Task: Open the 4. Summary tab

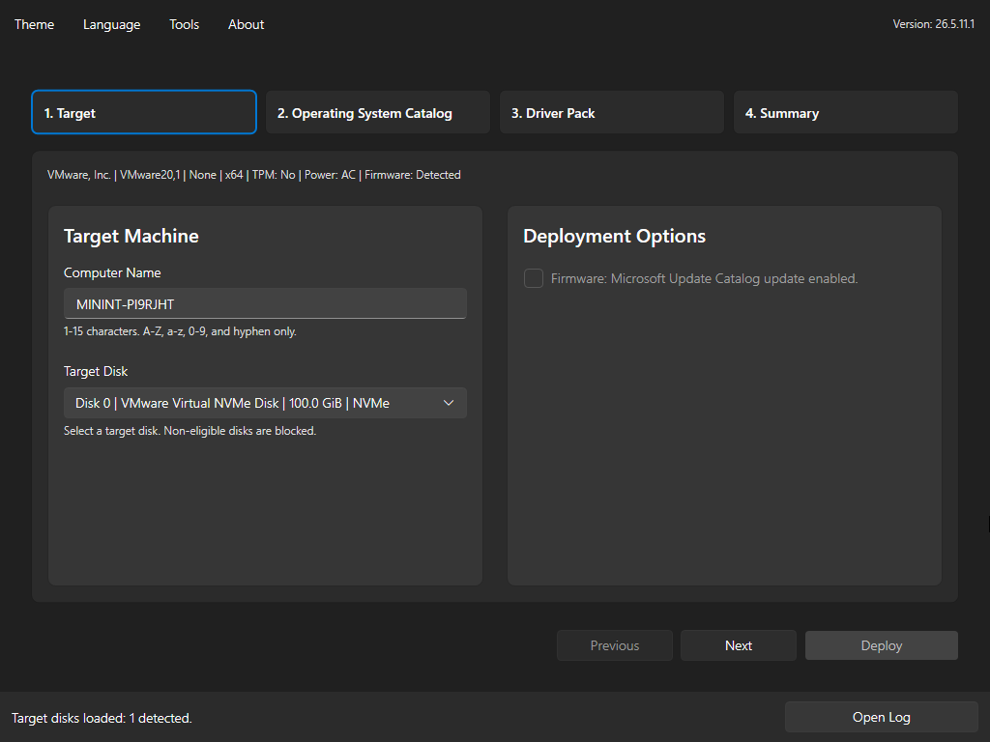Action: [x=845, y=112]
